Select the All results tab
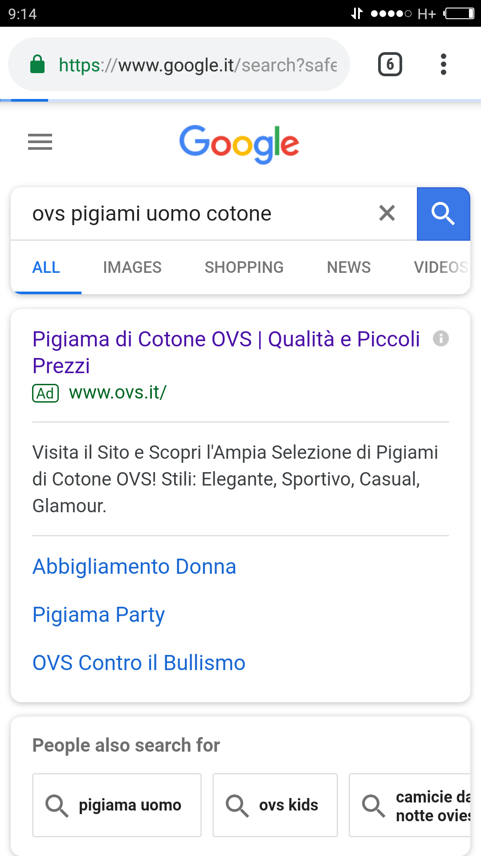This screenshot has height=856, width=481. tap(46, 267)
